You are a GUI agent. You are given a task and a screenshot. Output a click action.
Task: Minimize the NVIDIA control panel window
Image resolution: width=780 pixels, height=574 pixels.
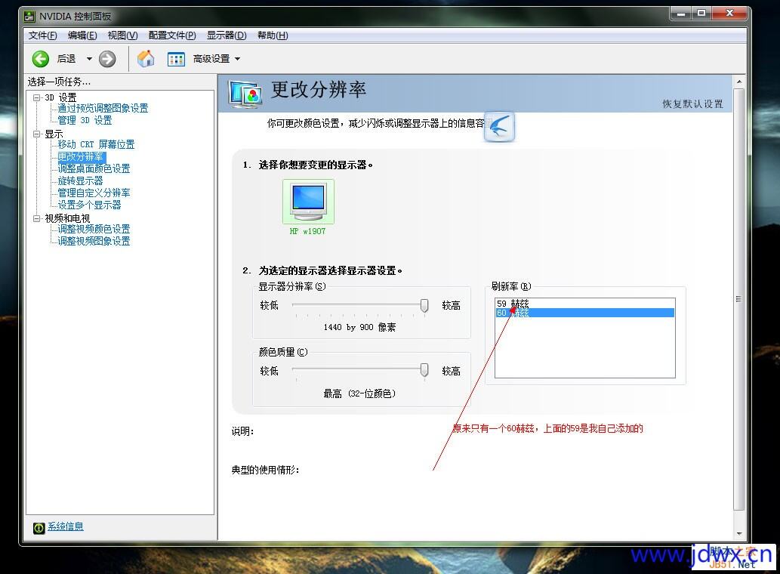(681, 14)
